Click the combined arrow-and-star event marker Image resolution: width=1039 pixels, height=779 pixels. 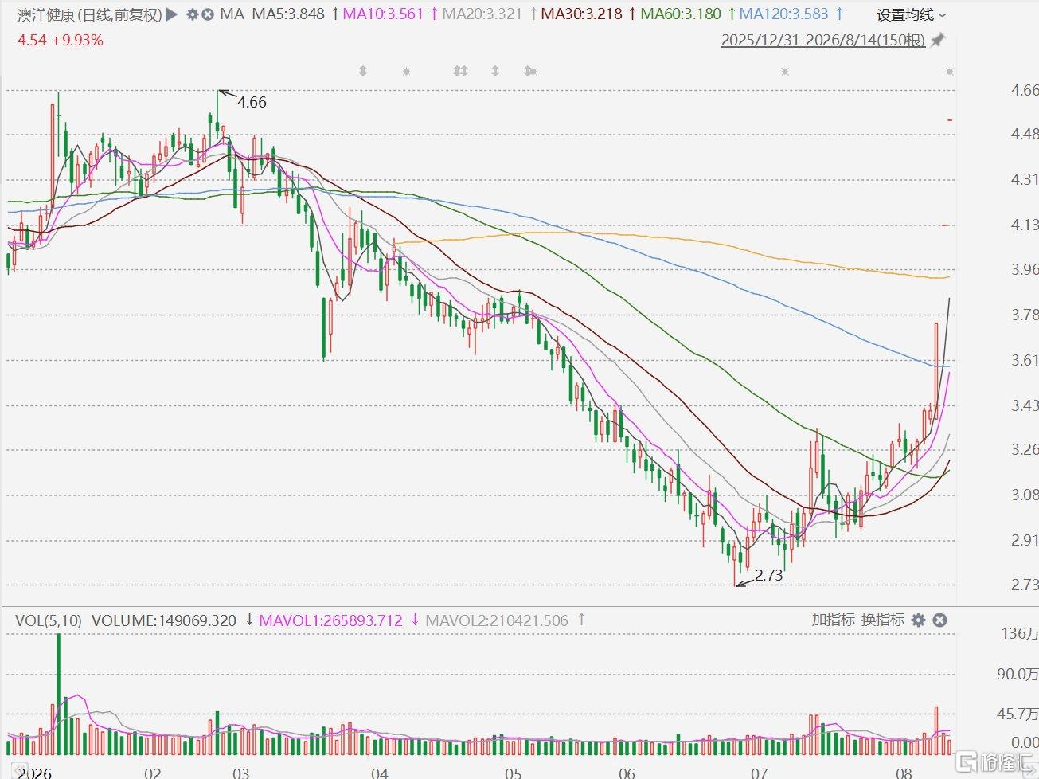530,71
